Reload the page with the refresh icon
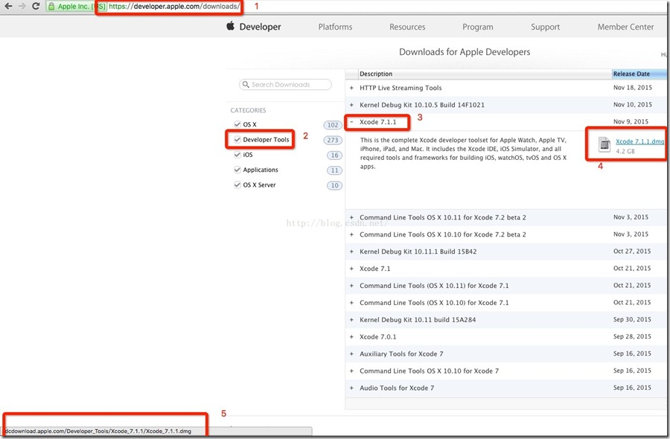This screenshot has width=670, height=439. pos(36,6)
